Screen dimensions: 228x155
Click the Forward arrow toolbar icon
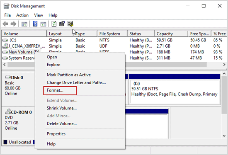(x=14, y=24)
